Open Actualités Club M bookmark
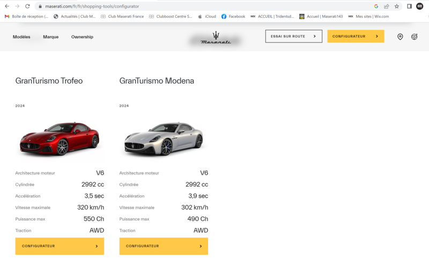Image resolution: width=429 pixels, height=259 pixels. [x=75, y=17]
